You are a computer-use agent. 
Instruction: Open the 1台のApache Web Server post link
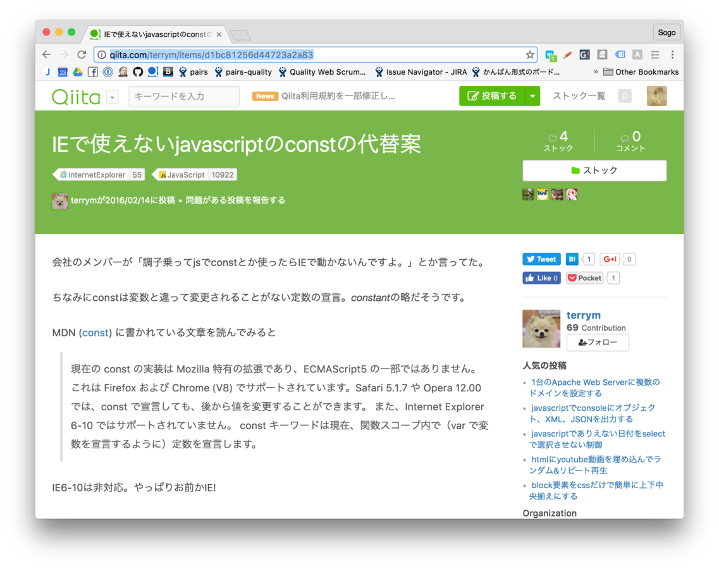pyautogui.click(x=595, y=388)
